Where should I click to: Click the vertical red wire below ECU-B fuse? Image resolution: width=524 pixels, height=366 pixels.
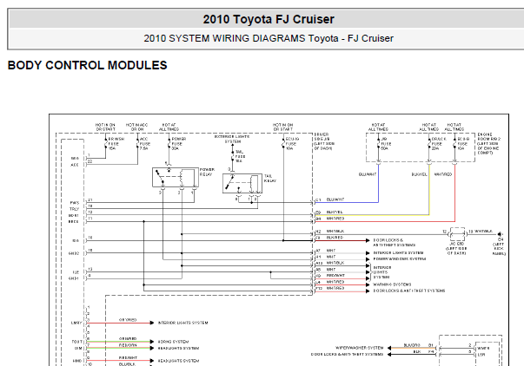tap(454, 193)
